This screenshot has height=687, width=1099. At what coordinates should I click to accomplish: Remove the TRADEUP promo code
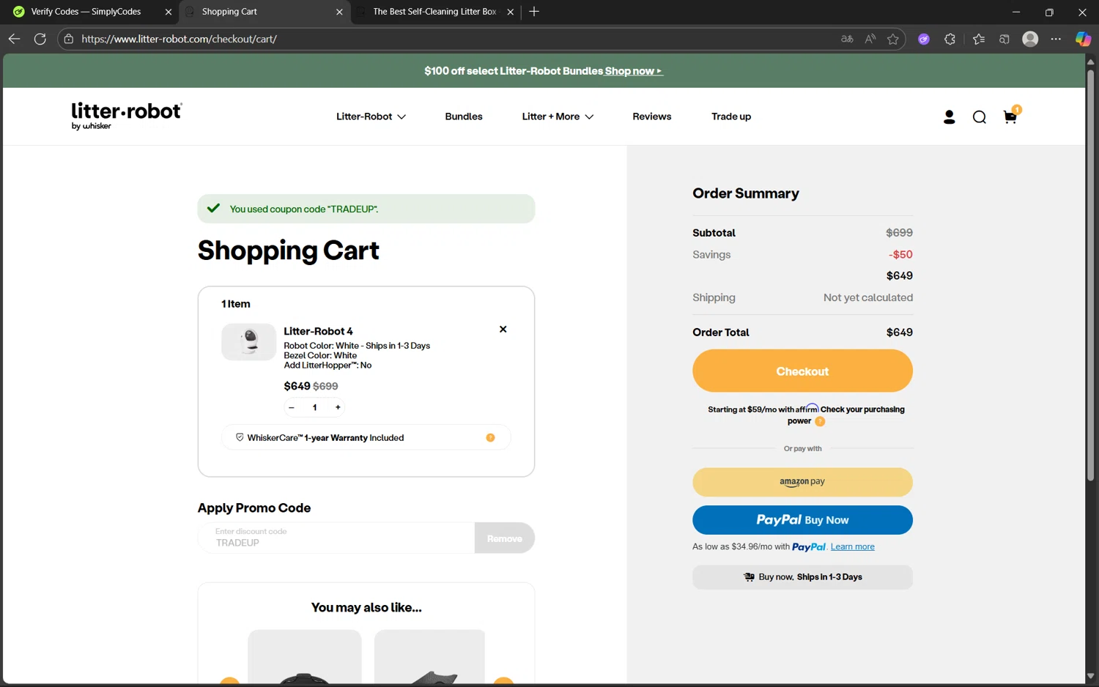point(505,538)
